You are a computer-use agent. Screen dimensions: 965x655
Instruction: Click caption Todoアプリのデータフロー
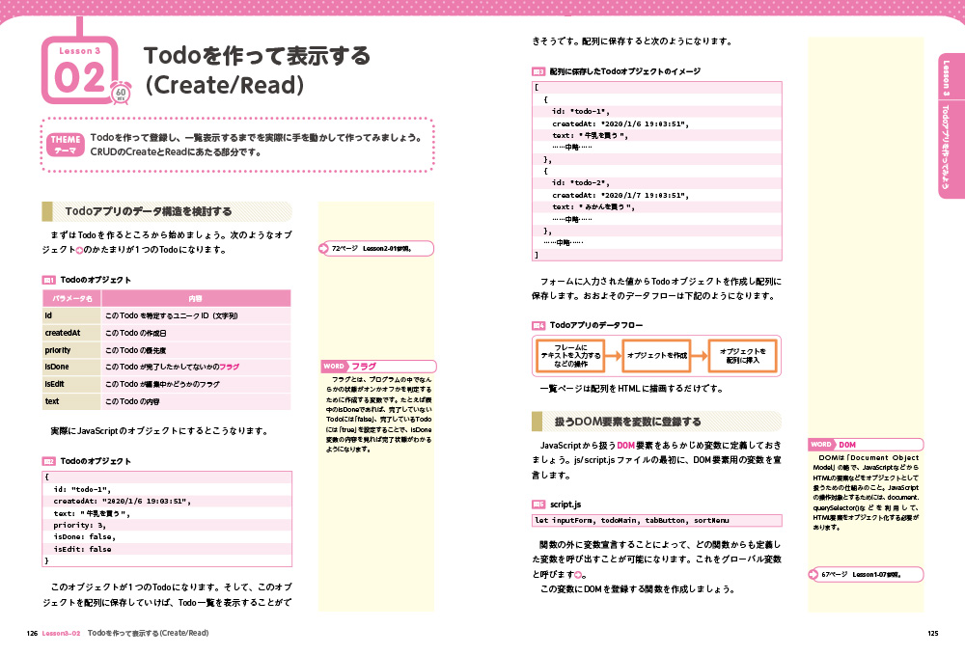click(595, 325)
